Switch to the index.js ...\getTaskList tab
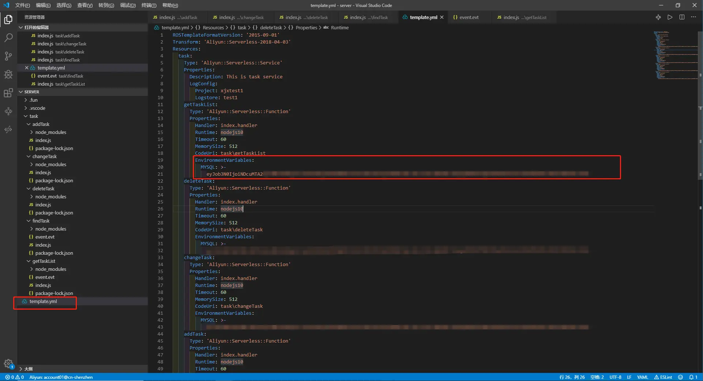This screenshot has width=703, height=381. coord(524,17)
